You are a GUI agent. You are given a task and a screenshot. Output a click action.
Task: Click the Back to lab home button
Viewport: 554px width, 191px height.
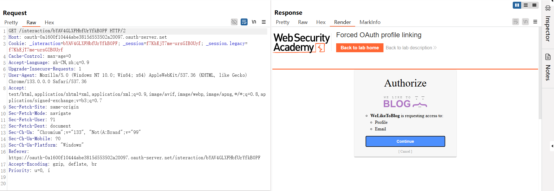(360, 48)
